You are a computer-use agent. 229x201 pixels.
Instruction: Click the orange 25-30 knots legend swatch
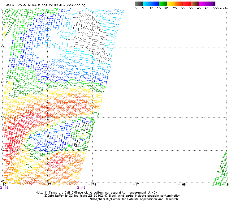[x=179, y=4]
